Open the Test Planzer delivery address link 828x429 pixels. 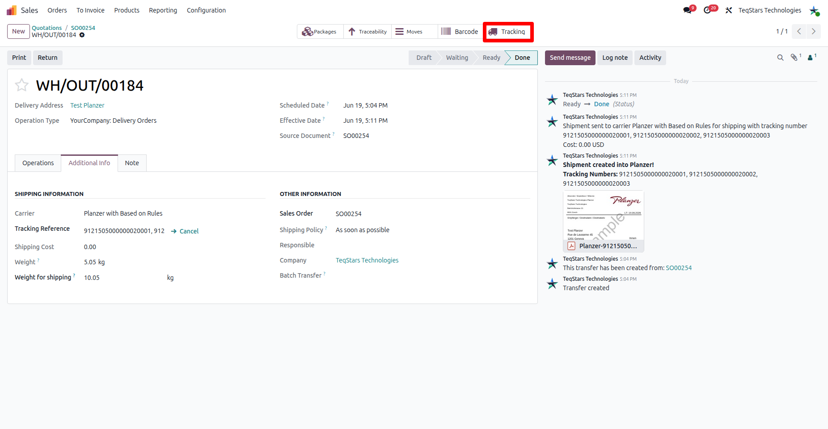(87, 105)
